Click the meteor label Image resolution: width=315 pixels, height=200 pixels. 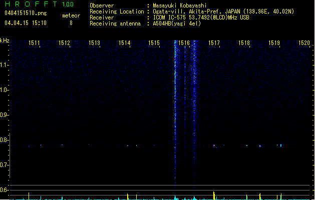pyautogui.click(x=71, y=15)
